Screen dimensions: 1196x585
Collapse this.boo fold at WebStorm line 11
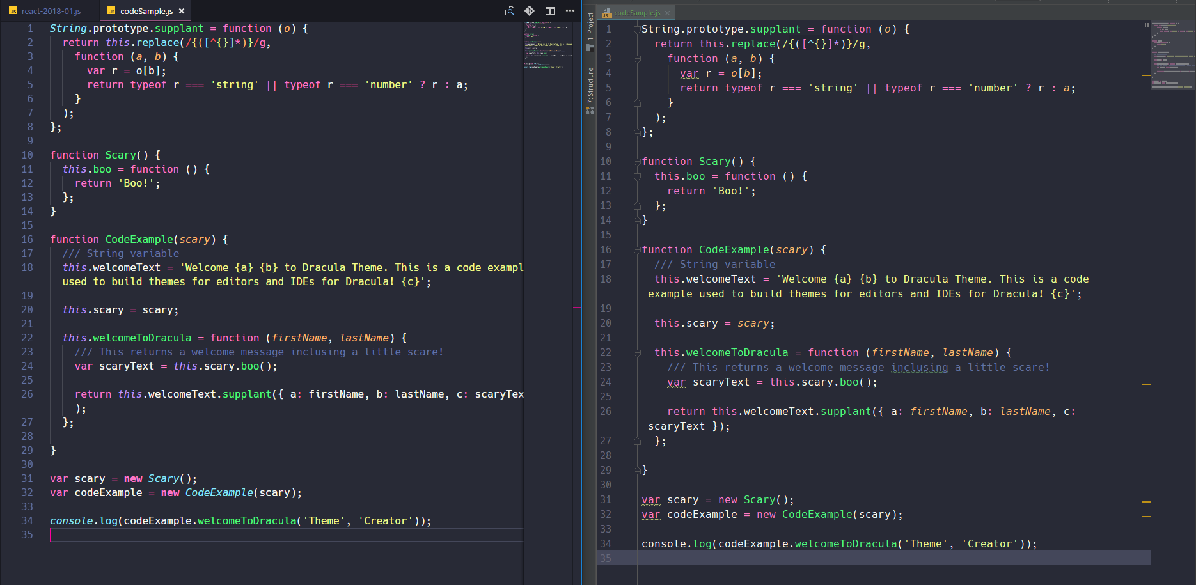tap(637, 176)
